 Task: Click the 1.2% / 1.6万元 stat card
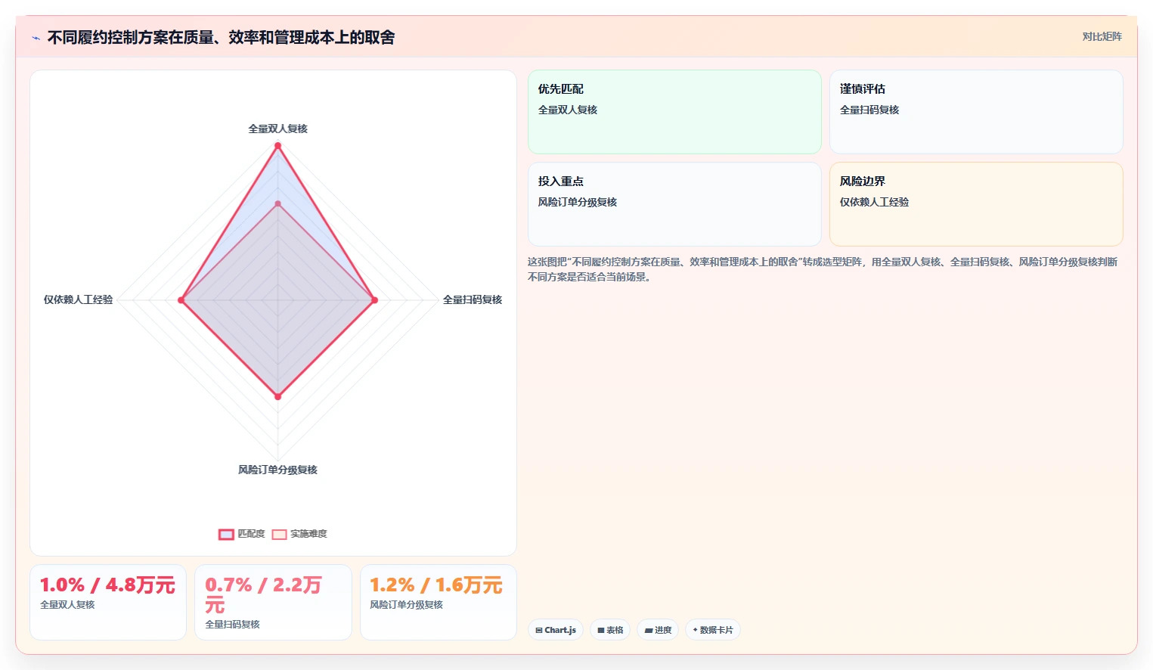(x=439, y=602)
